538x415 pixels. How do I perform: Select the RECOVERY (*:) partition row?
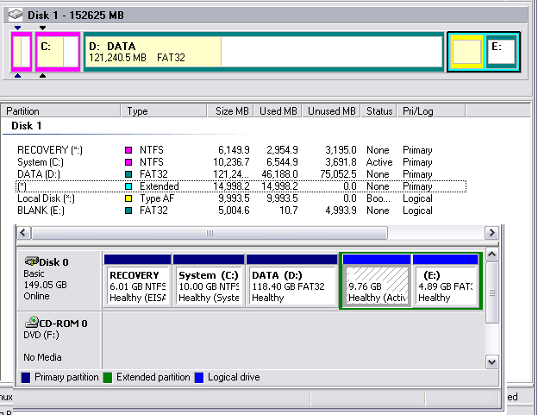(241, 150)
